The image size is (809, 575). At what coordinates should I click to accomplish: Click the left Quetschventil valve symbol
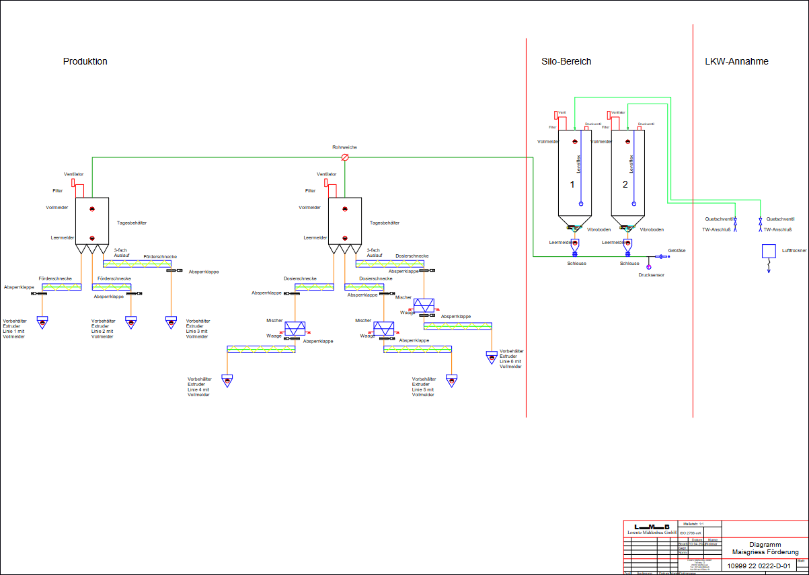pos(735,221)
